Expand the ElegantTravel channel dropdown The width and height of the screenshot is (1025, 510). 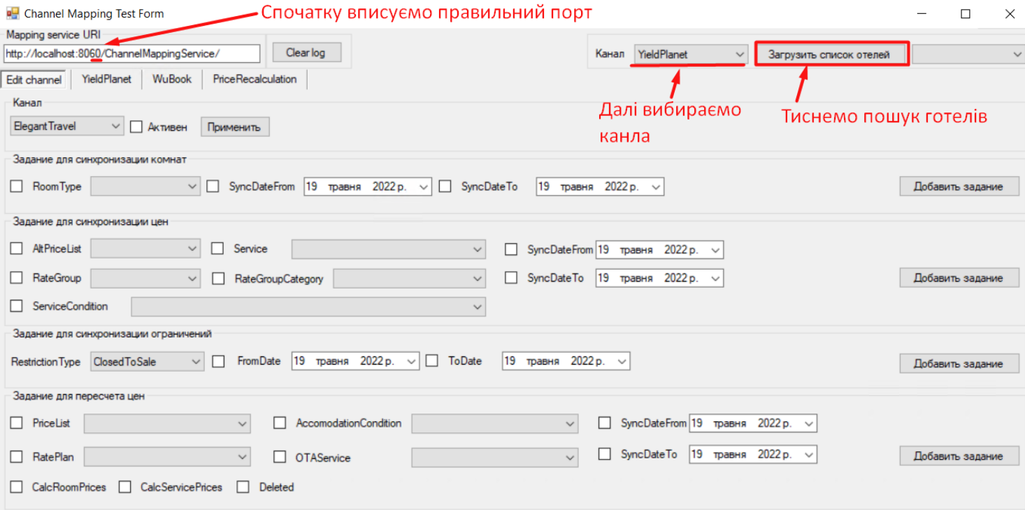coord(67,126)
